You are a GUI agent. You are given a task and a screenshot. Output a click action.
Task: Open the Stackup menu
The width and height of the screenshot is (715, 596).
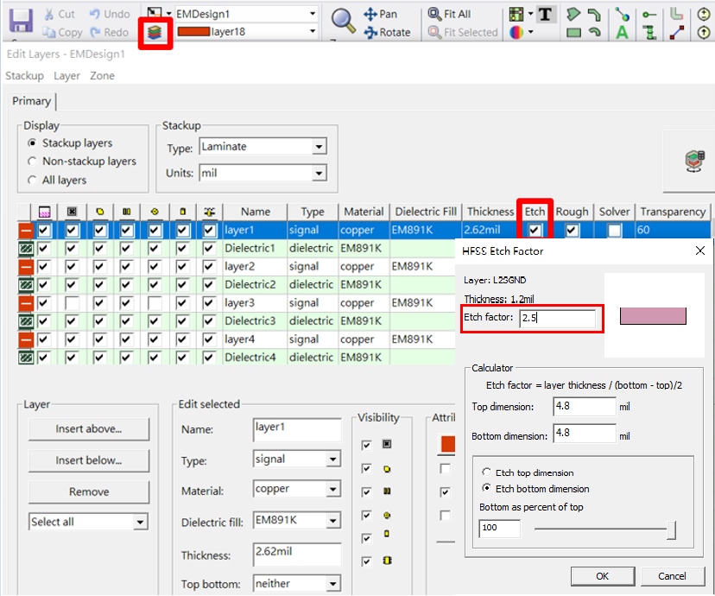pos(25,76)
